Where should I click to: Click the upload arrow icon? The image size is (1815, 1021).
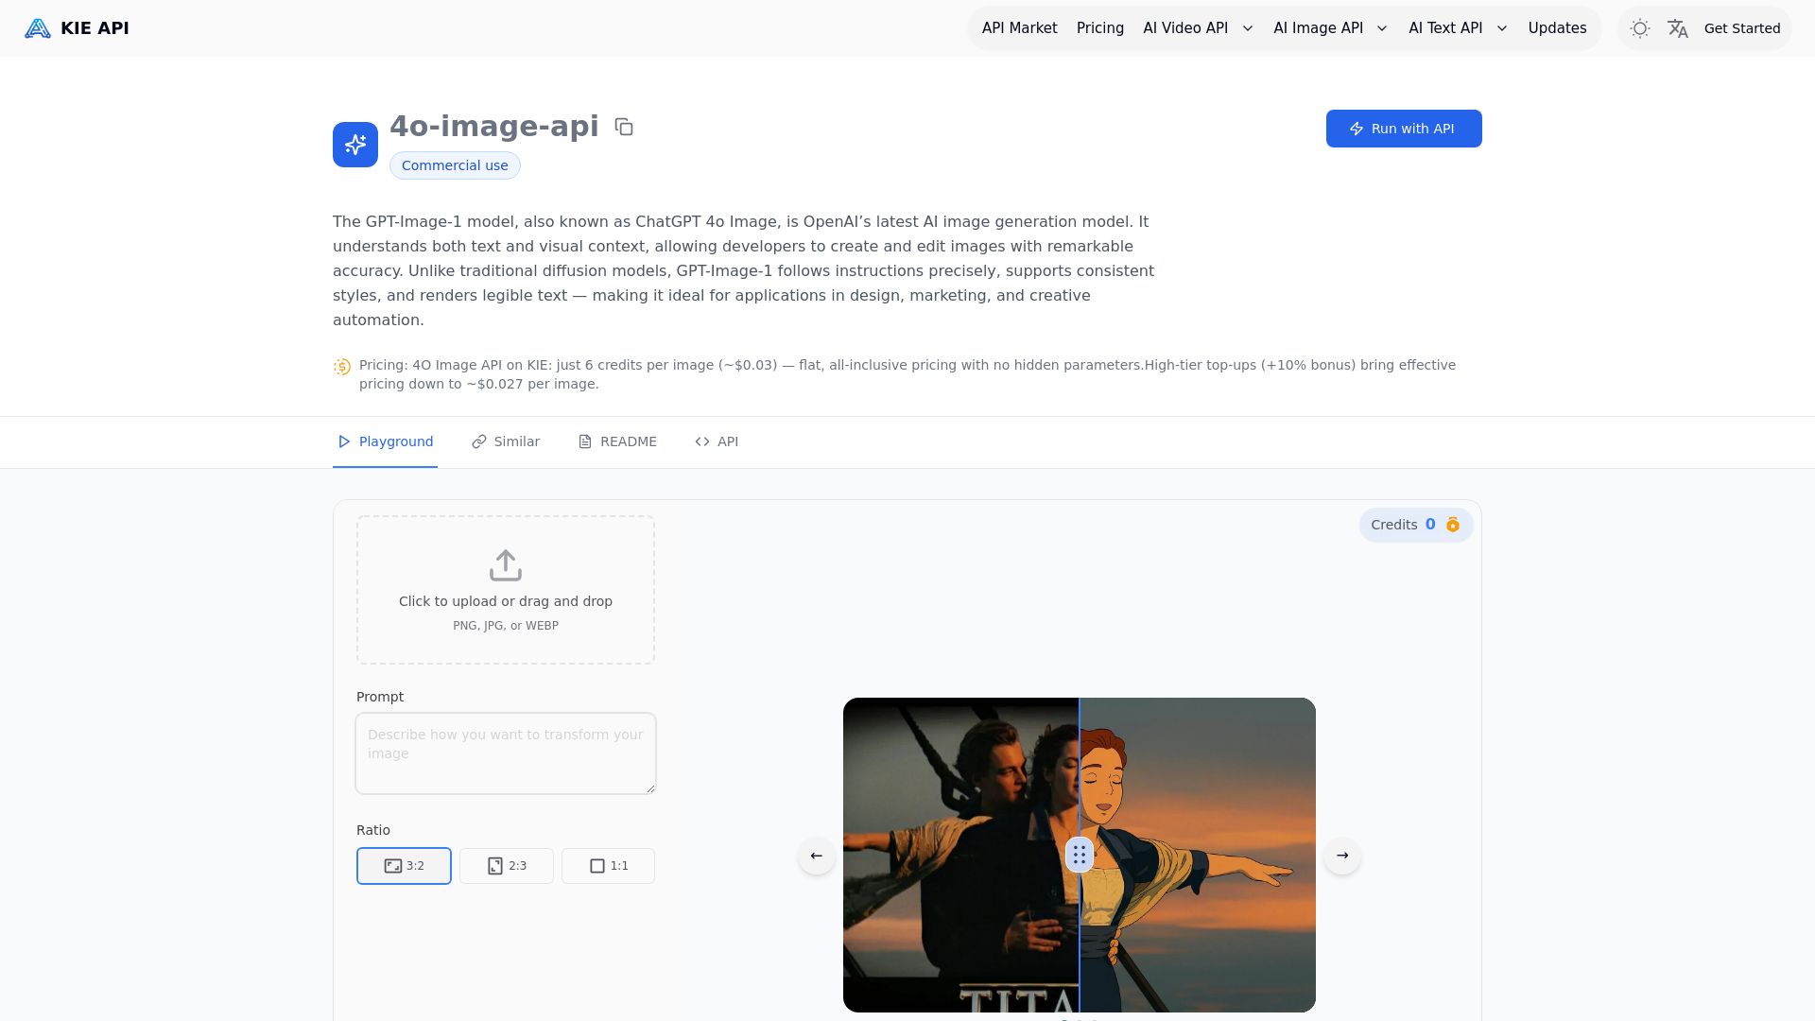coord(506,565)
